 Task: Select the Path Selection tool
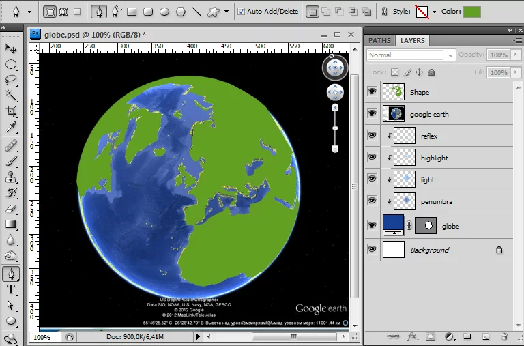[x=11, y=305]
